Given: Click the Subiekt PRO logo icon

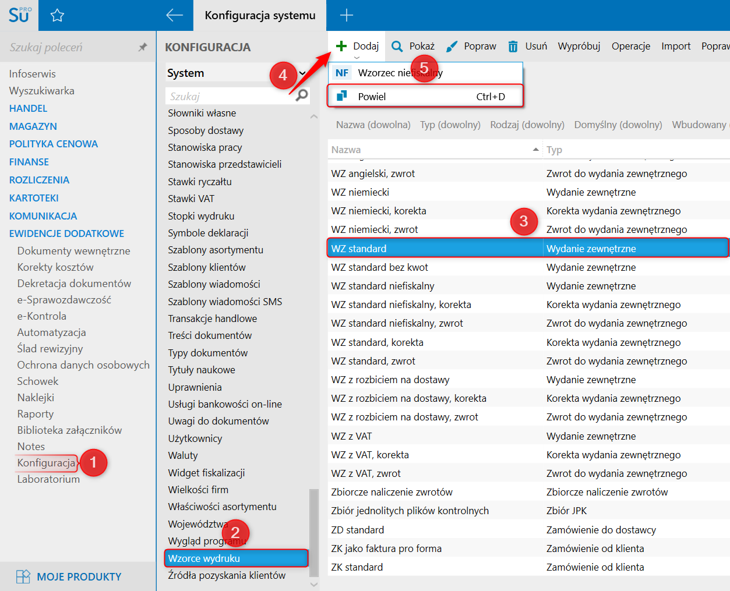Looking at the screenshot, I should [19, 15].
